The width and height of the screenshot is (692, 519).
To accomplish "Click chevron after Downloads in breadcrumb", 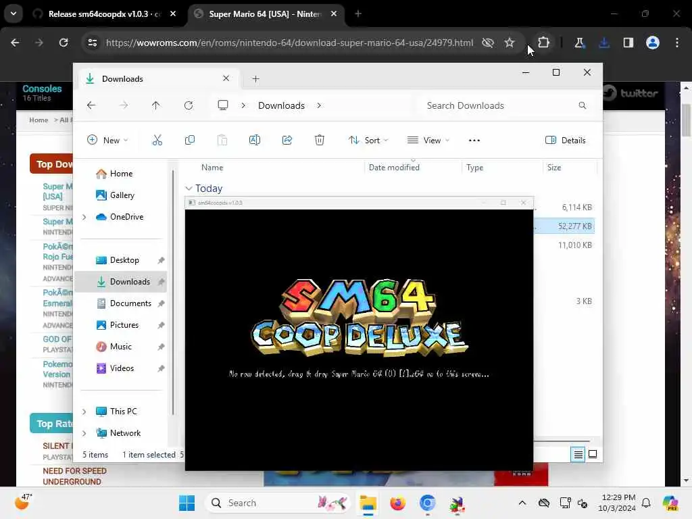I will tap(319, 105).
